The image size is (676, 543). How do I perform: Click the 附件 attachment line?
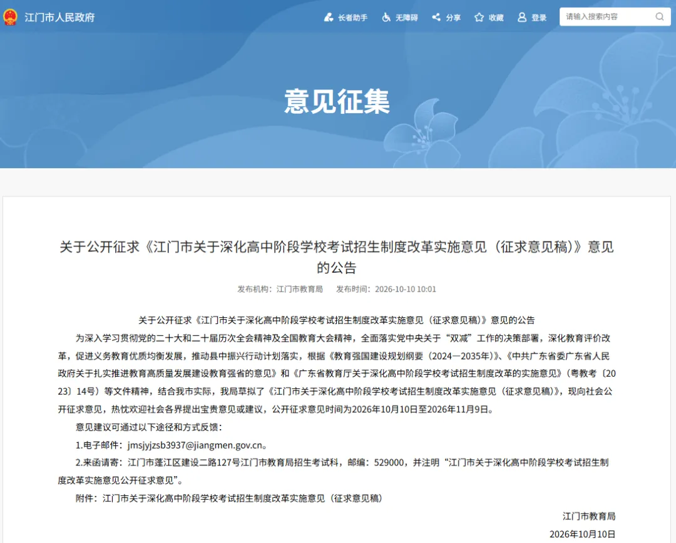coord(229,498)
